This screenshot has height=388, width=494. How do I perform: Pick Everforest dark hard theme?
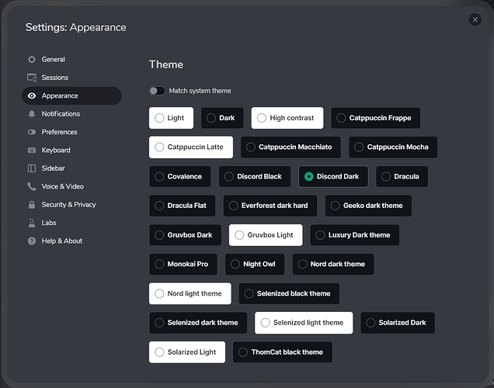(270, 206)
